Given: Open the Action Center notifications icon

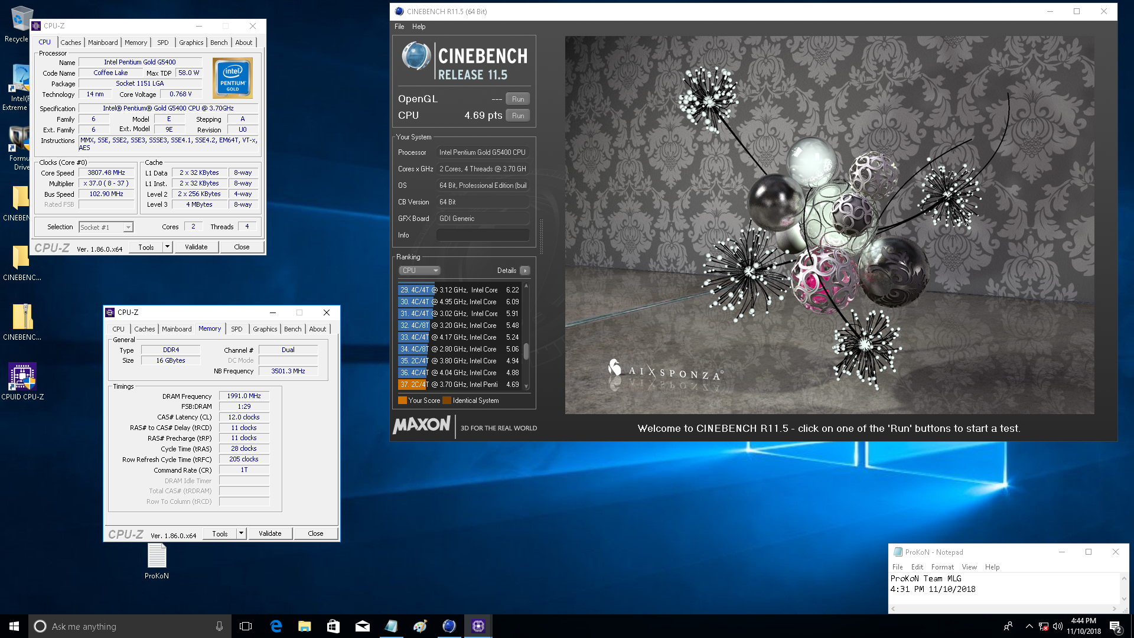Looking at the screenshot, I should pyautogui.click(x=1116, y=627).
